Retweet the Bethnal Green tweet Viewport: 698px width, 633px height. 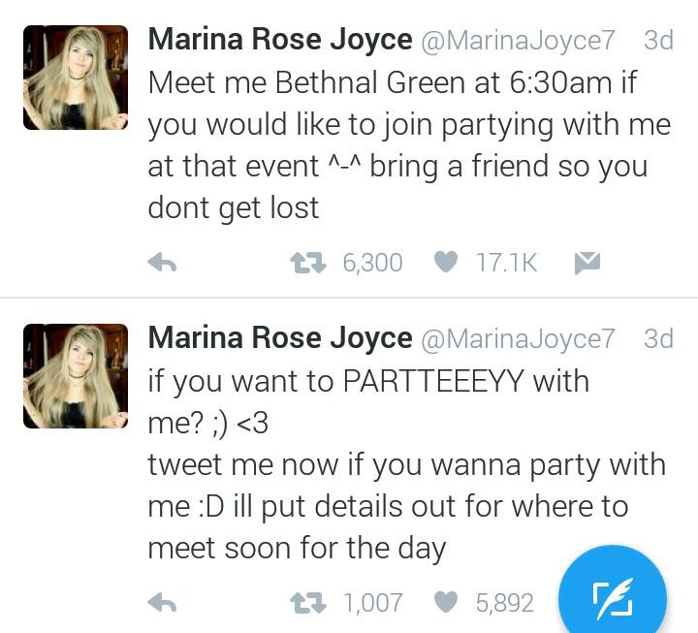308,262
